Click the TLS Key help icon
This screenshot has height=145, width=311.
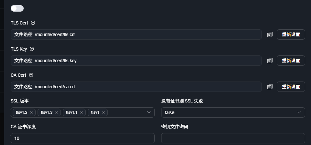(x=32, y=49)
